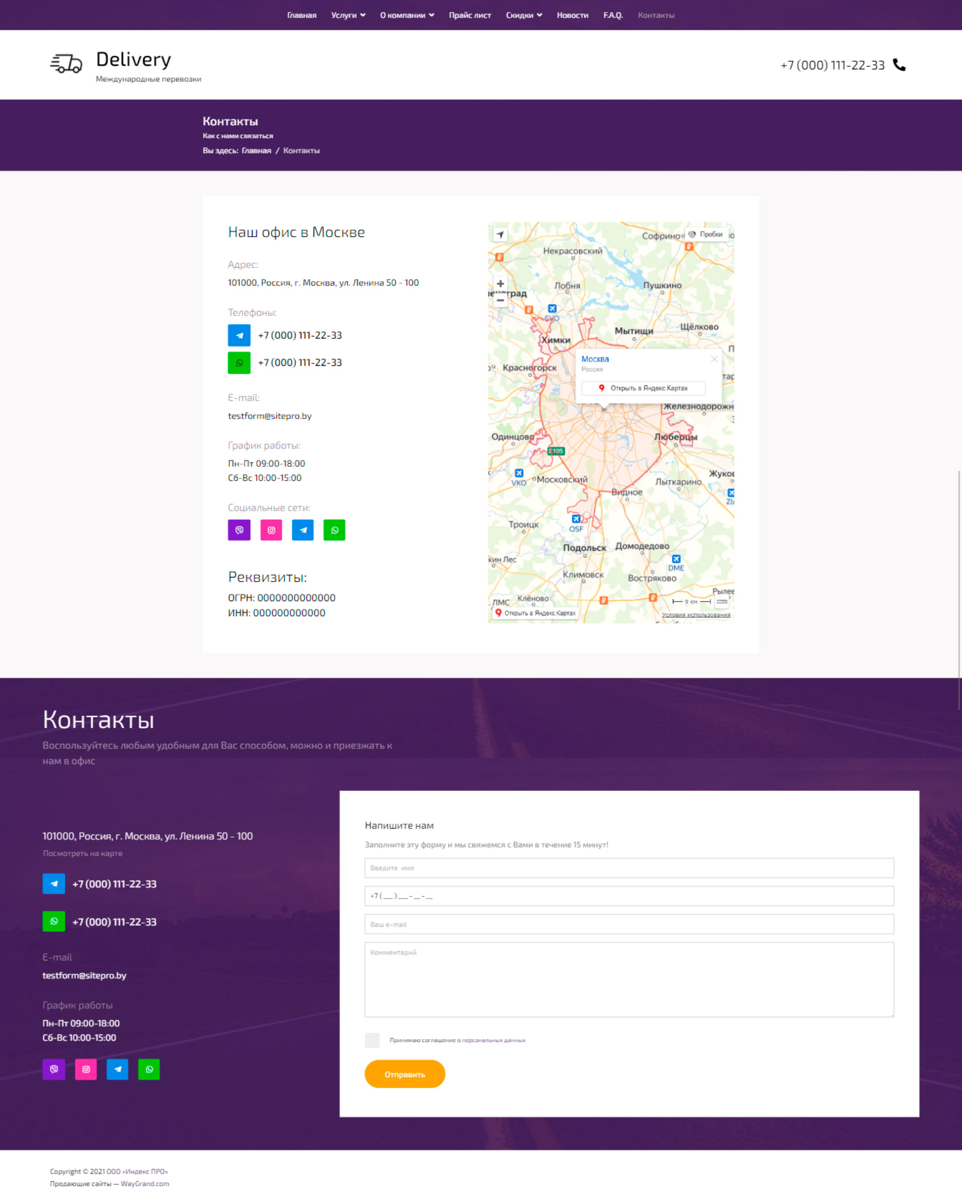Image resolution: width=962 pixels, height=1204 pixels.
Task: Open the Прайс лист menu item
Action: point(469,15)
